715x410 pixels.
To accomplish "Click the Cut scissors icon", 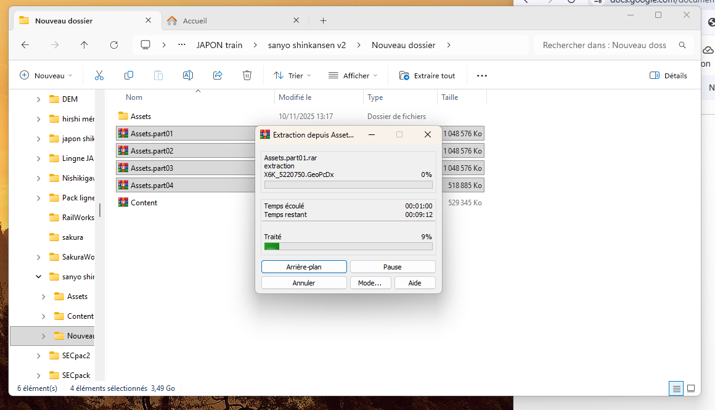I will coord(99,75).
